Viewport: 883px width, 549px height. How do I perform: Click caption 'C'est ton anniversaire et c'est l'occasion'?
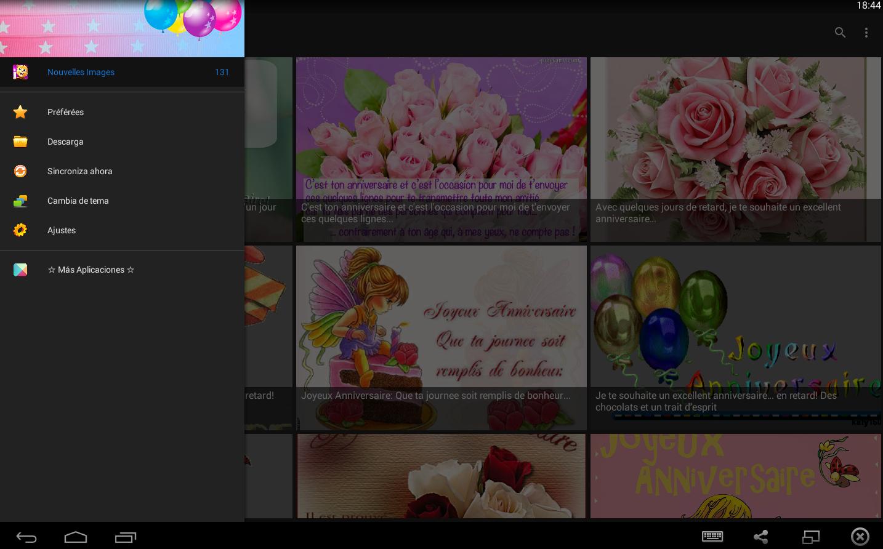point(435,213)
